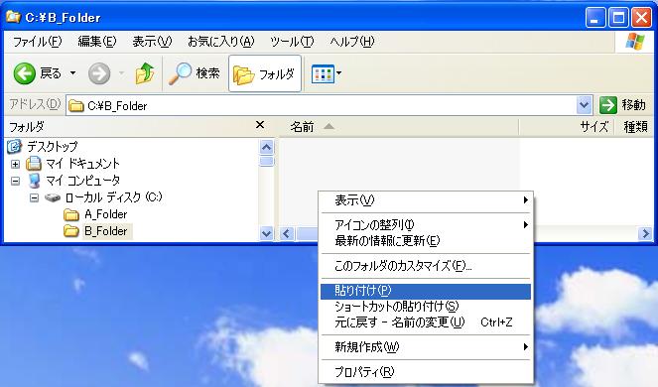658x387 pixels.
Task: Choose 元に戻す - 名前の変更(U)
Action: pos(426,322)
